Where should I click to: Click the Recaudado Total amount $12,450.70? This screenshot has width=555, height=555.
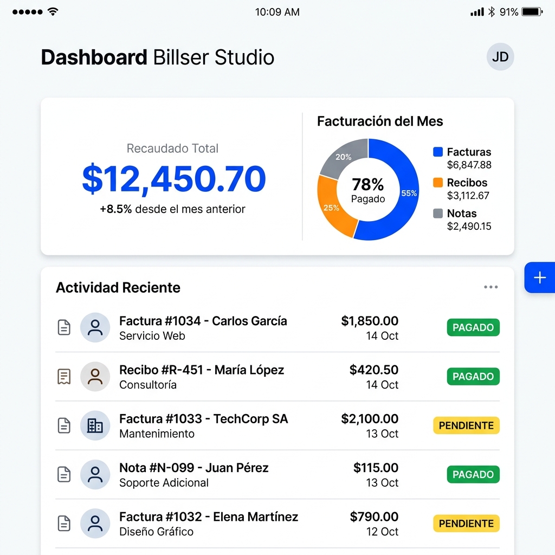point(173,179)
